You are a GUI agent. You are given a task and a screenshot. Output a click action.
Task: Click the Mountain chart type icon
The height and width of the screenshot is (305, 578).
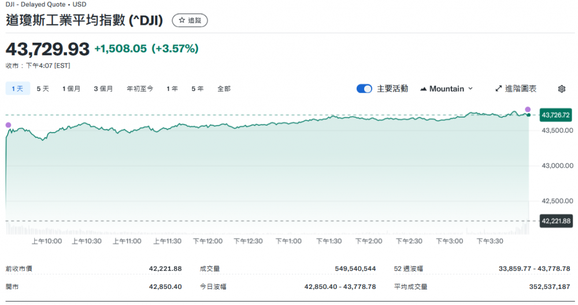[423, 89]
